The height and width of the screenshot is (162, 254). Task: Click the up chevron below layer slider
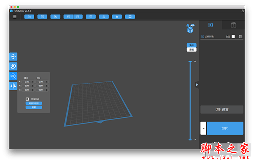coord(195,140)
